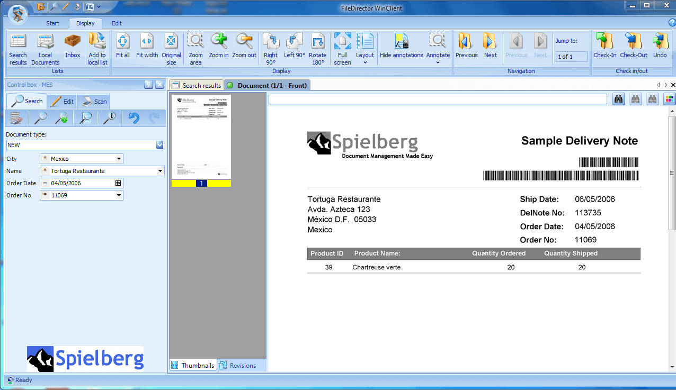The height and width of the screenshot is (390, 676).
Task: Expand Document type NEW dropdown
Action: pyautogui.click(x=160, y=145)
